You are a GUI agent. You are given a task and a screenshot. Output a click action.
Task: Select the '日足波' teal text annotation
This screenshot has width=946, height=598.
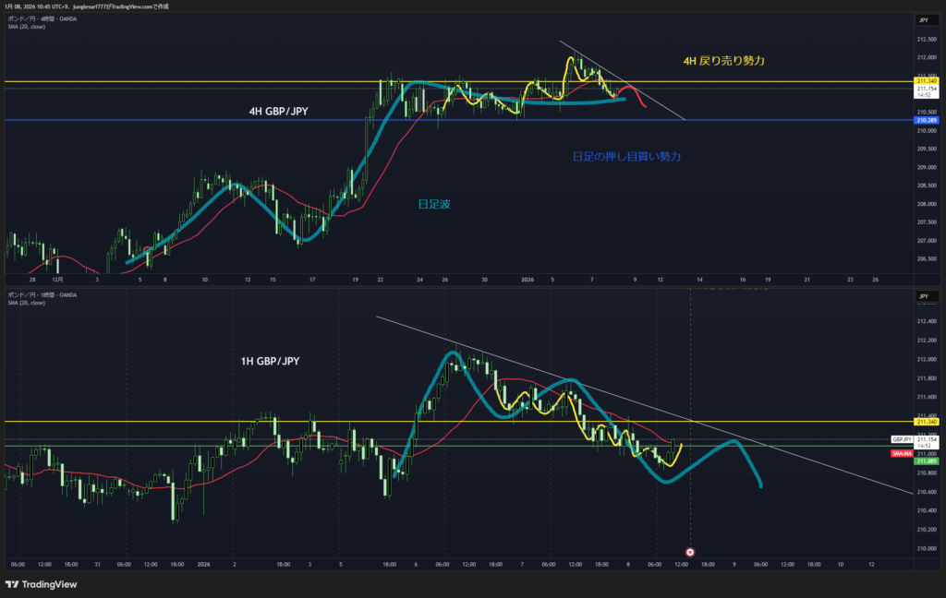[x=435, y=200]
